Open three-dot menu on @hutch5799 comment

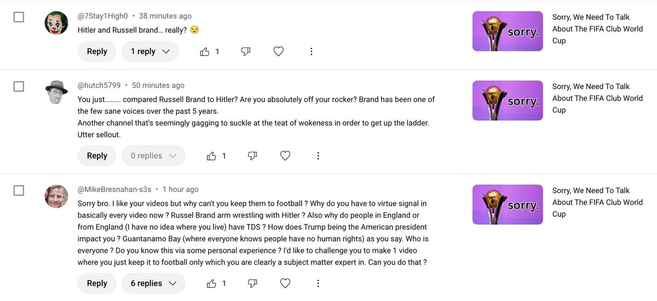coord(318,156)
